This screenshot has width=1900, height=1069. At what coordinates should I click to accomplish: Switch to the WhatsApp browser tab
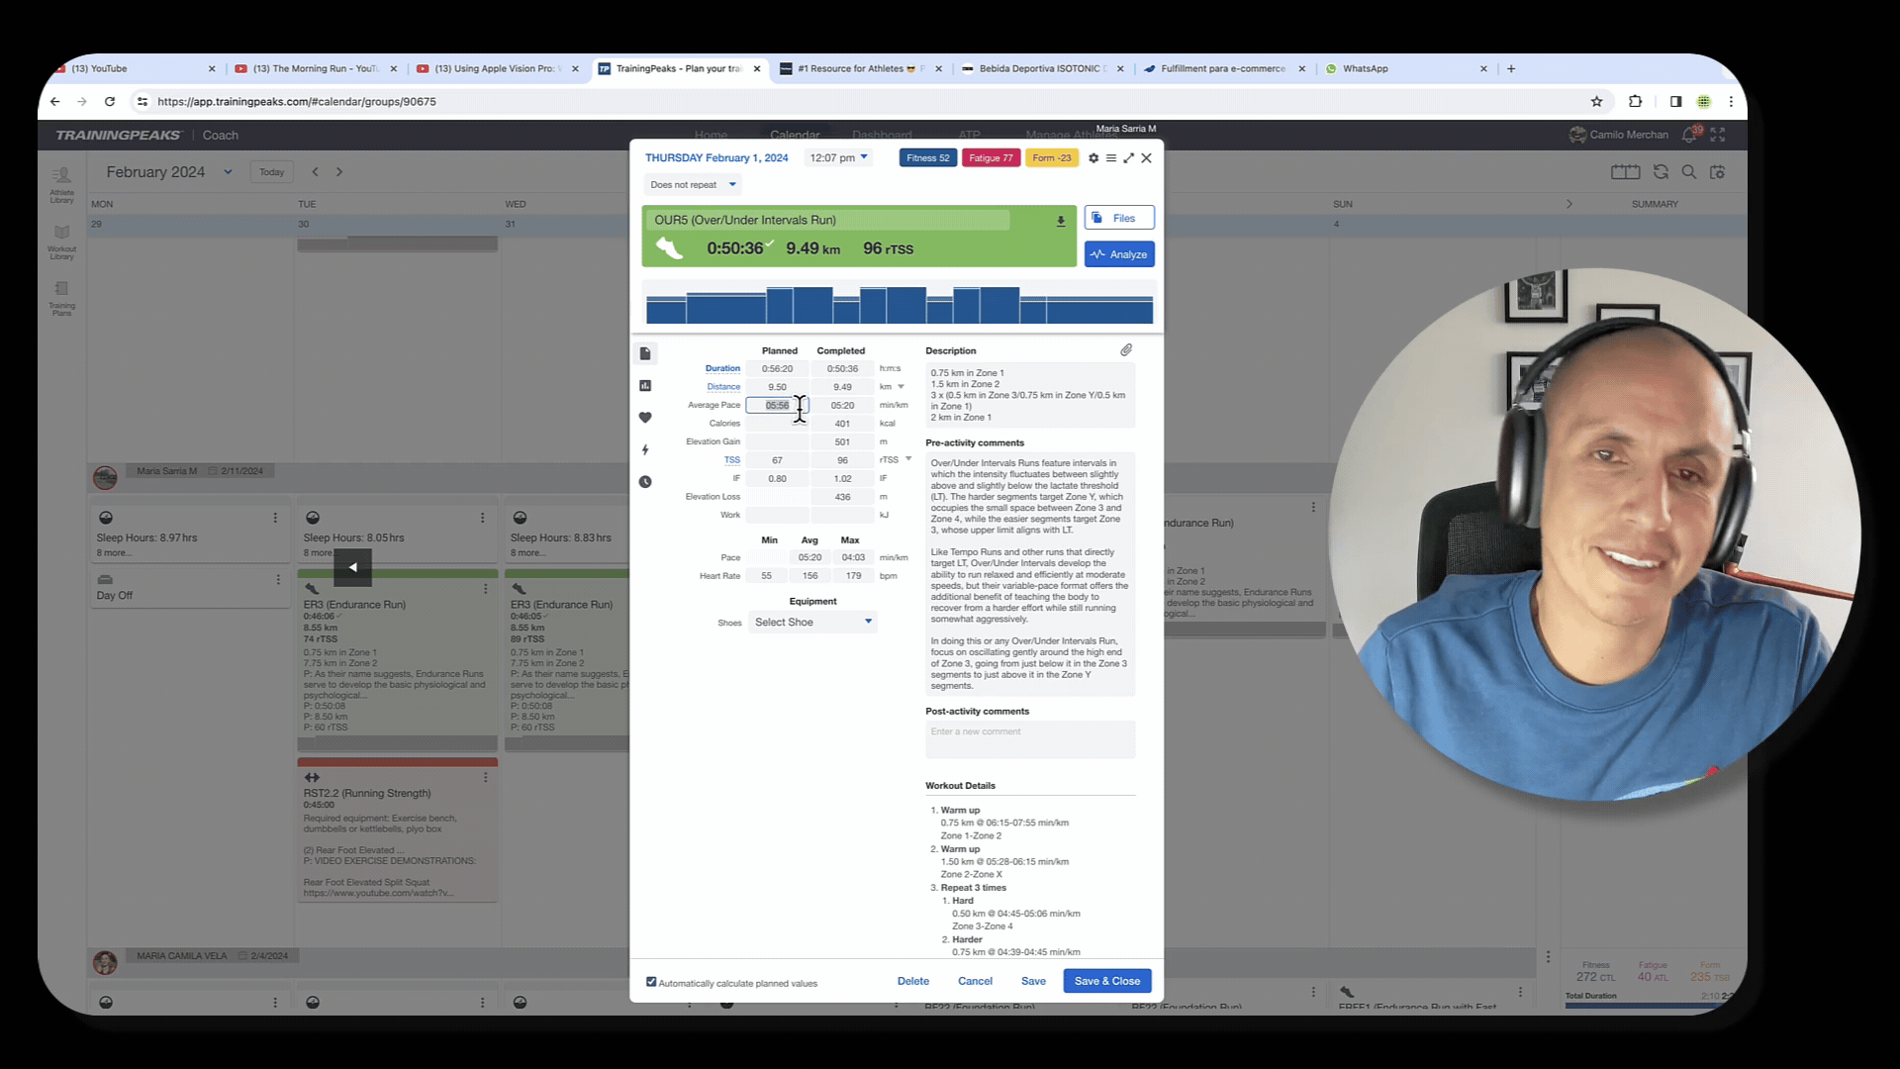(1405, 69)
